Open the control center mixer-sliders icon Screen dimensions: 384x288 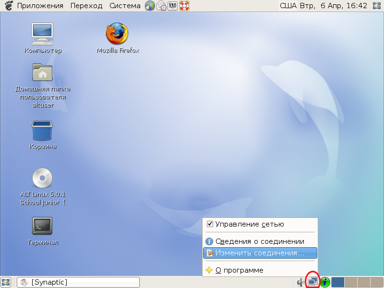point(172,6)
